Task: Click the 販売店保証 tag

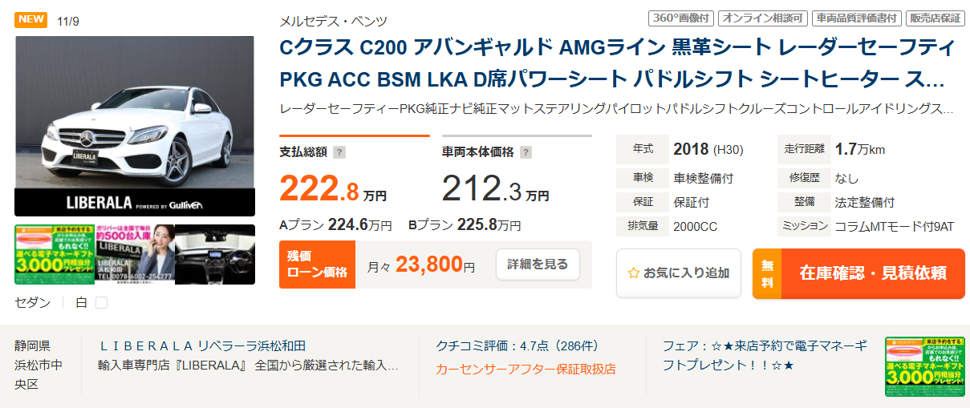Action: [936, 18]
